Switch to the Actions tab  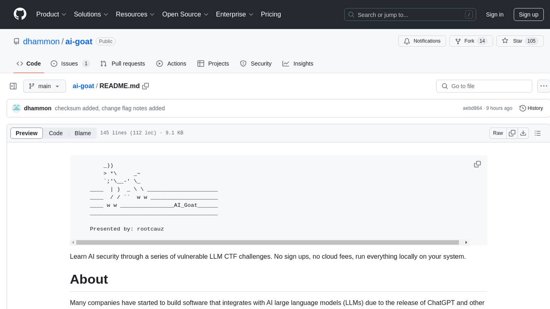(x=171, y=63)
